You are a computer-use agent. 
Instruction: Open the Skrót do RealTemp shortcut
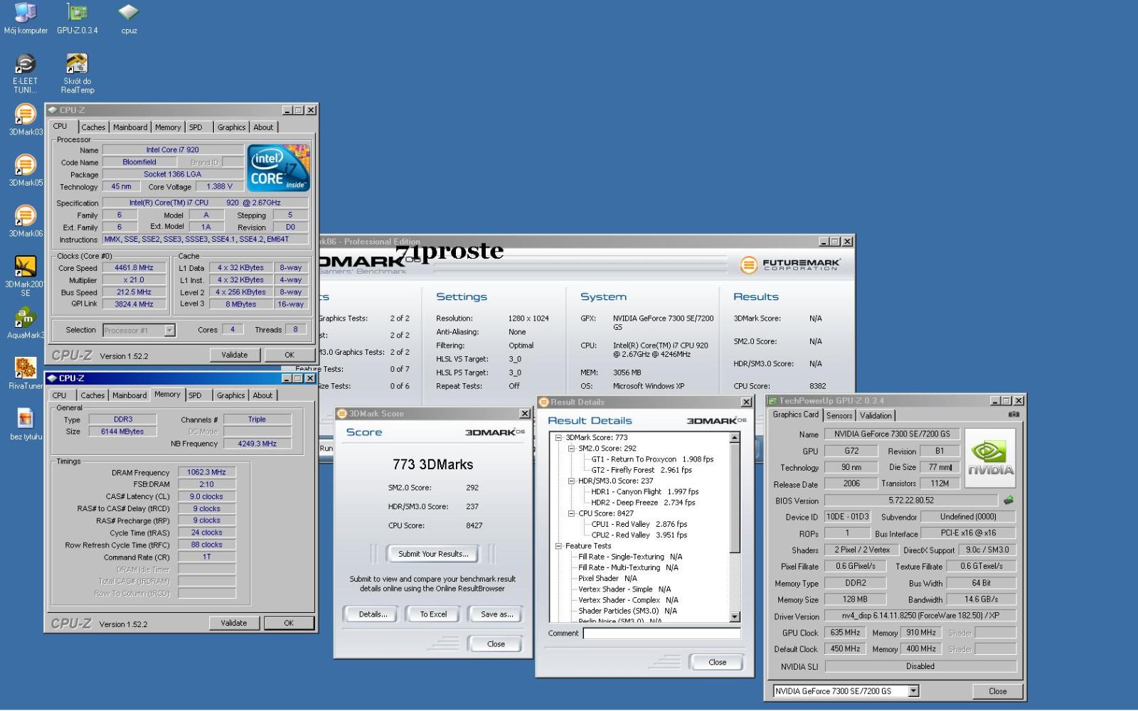point(77,73)
